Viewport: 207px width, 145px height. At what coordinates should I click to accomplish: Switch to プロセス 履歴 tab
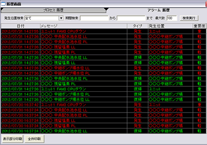(53, 10)
